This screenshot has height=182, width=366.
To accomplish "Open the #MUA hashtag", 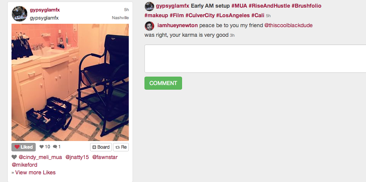I will 239,6.
